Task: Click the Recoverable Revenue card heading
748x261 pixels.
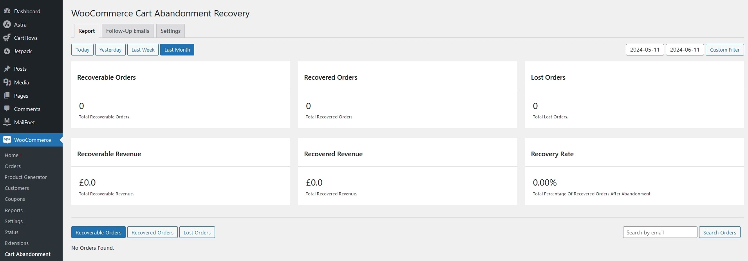Action: click(109, 154)
